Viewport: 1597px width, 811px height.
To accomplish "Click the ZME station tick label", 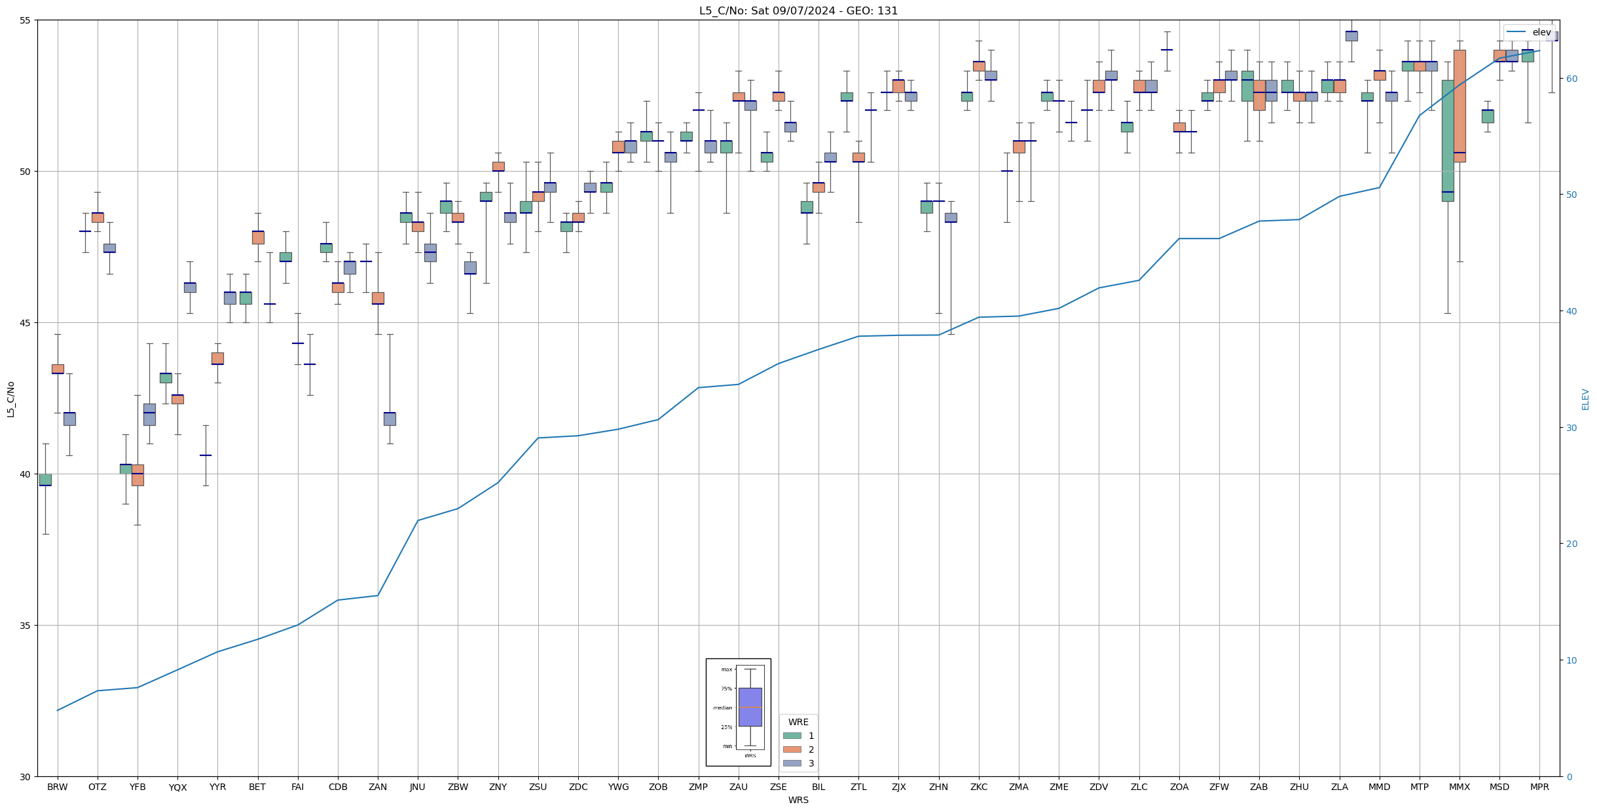I will [x=1059, y=787].
